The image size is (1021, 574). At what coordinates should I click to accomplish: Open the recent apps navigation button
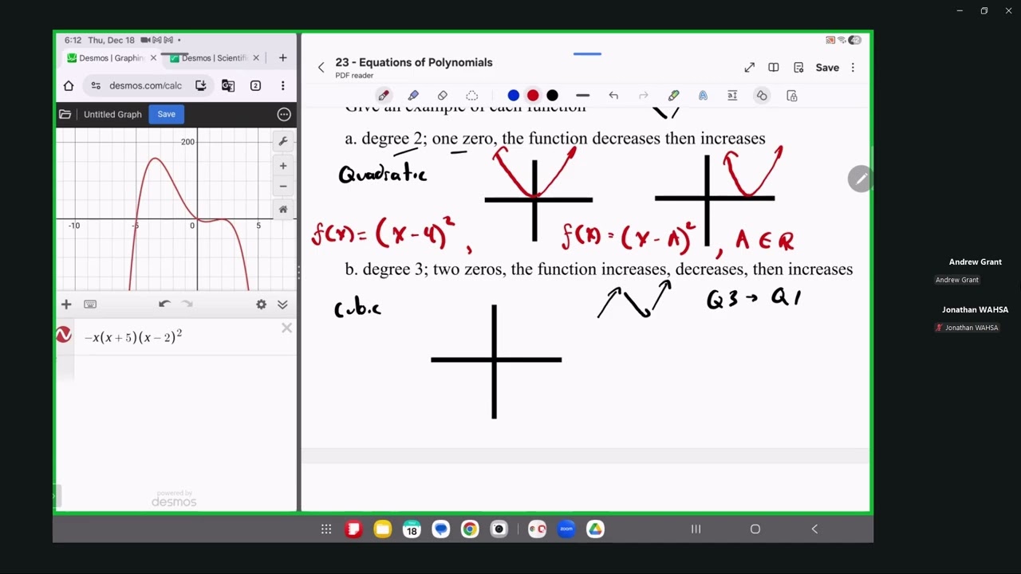click(696, 529)
